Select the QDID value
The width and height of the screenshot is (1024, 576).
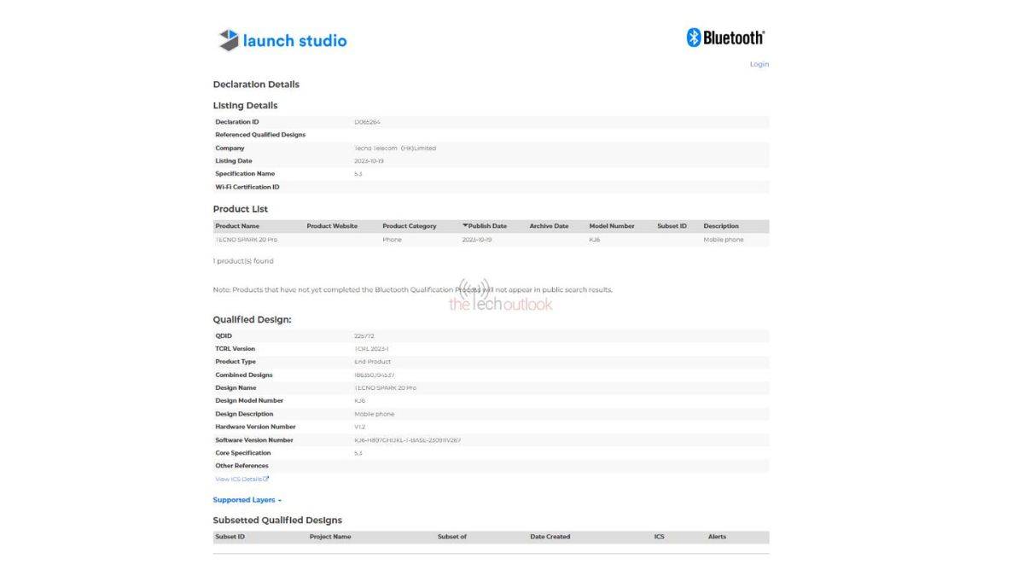pos(365,336)
